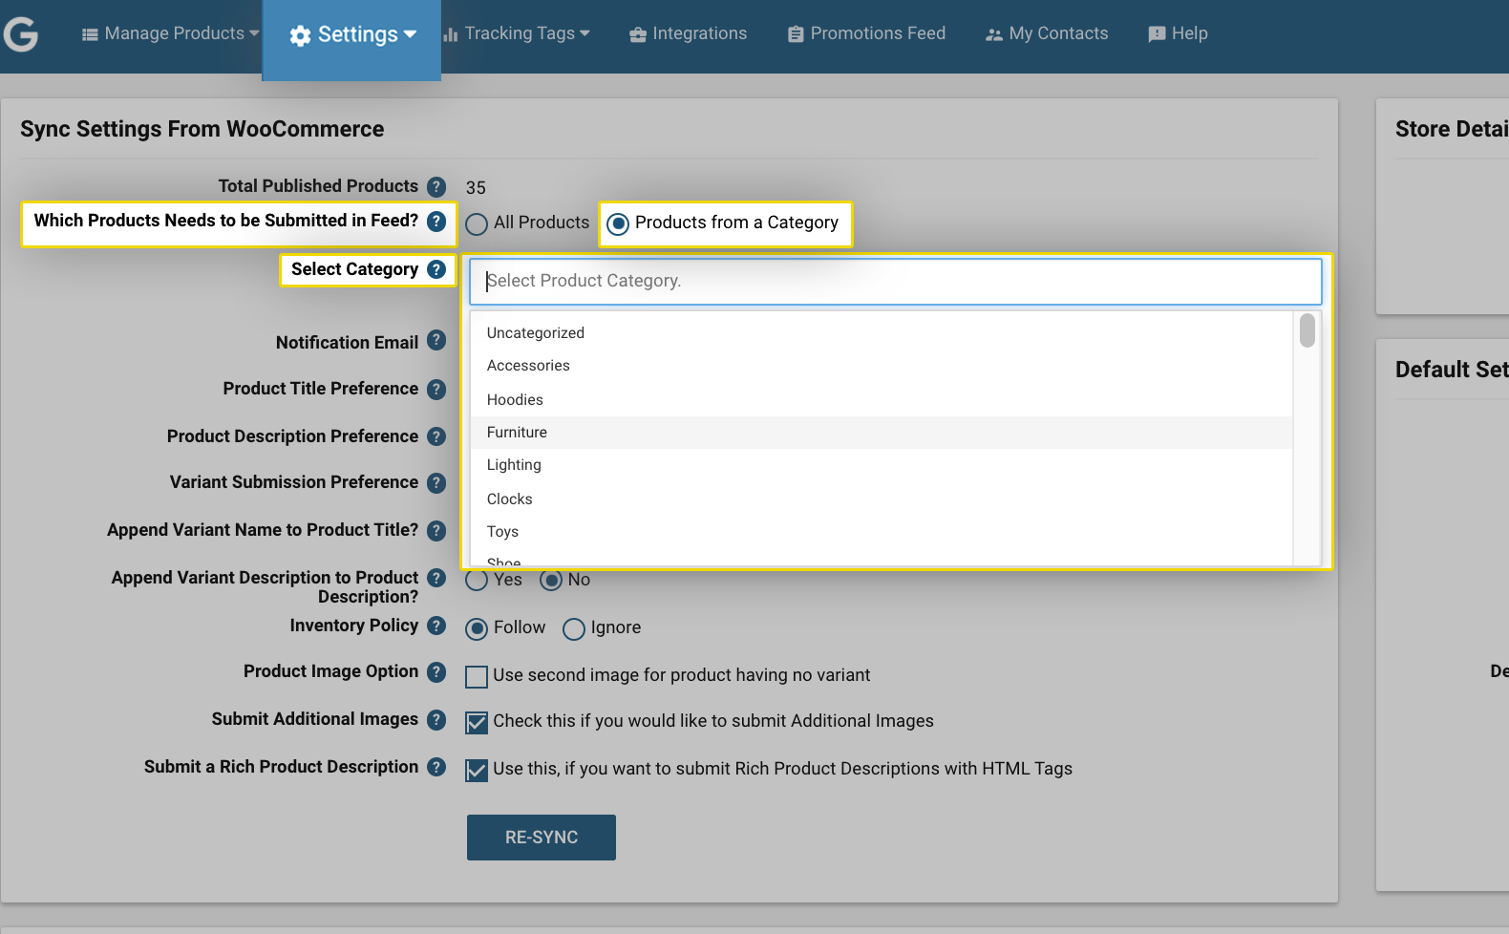
Task: Show help for Submit Additional Images
Action: tap(436, 719)
